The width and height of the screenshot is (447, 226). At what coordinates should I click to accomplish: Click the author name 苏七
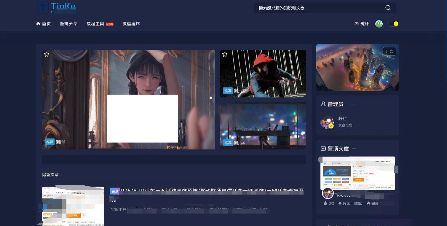[x=342, y=118]
